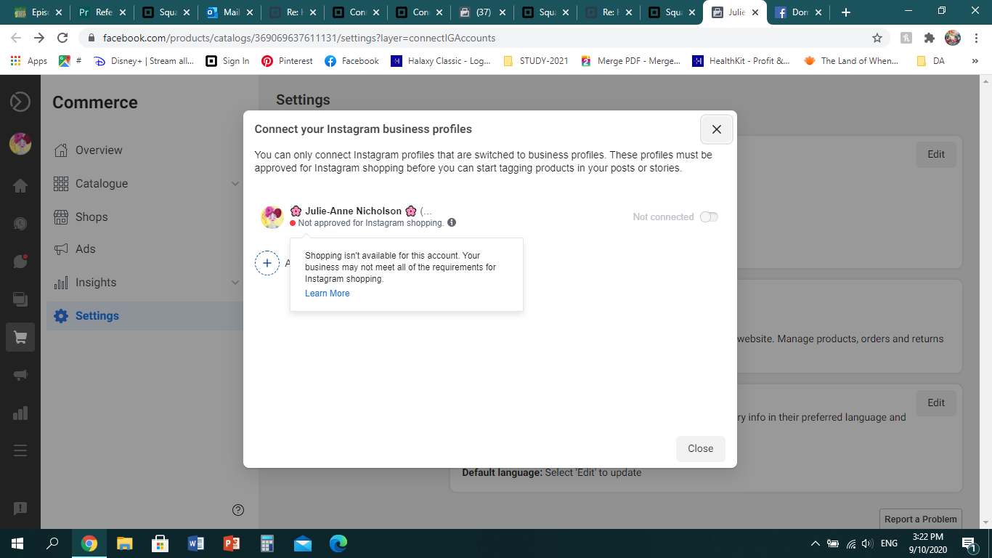This screenshot has width=992, height=558.
Task: Click the megaphone icon in left rail
Action: (x=20, y=376)
